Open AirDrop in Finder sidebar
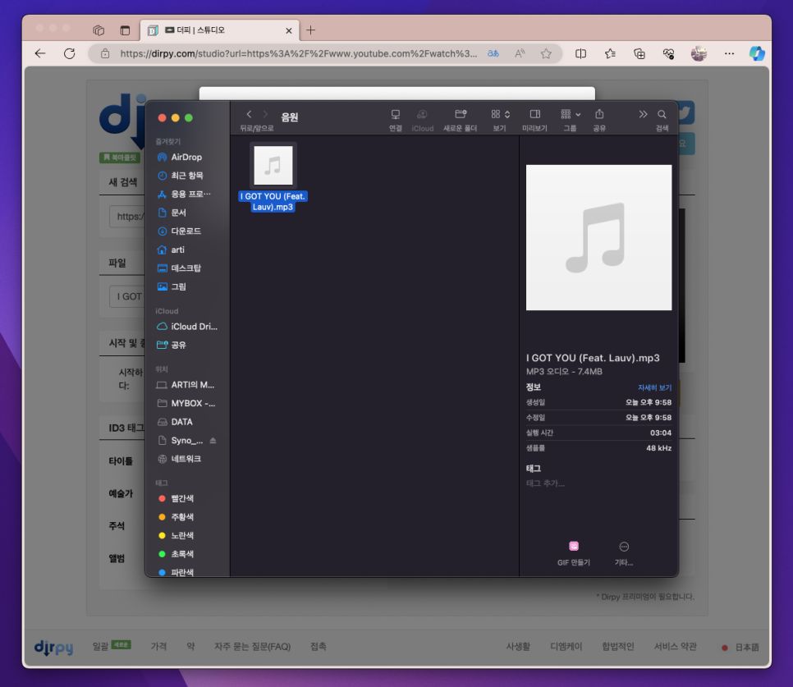 click(186, 158)
